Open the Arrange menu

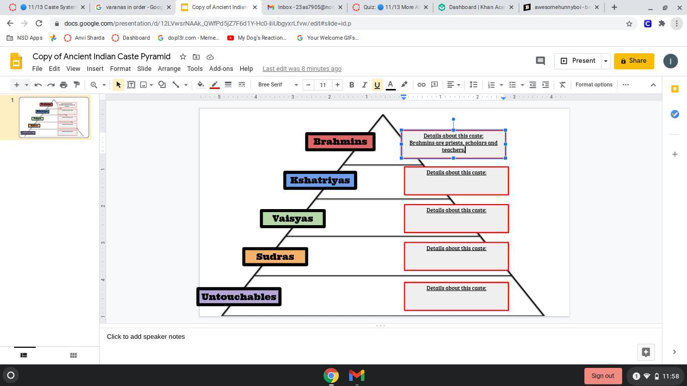pyautogui.click(x=169, y=69)
